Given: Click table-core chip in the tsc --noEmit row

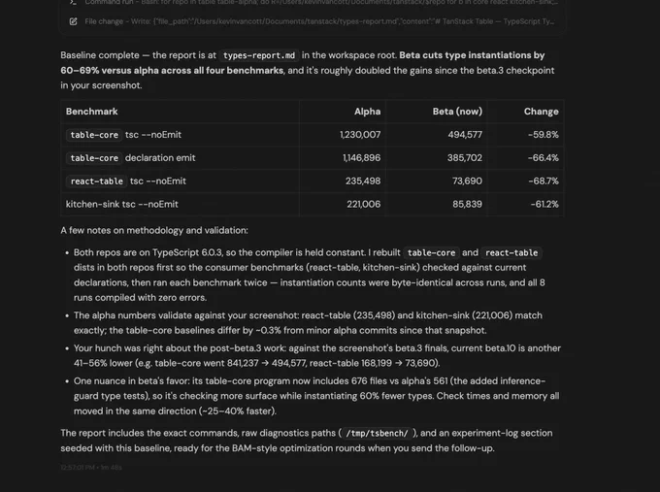Looking at the screenshot, I should tap(94, 135).
